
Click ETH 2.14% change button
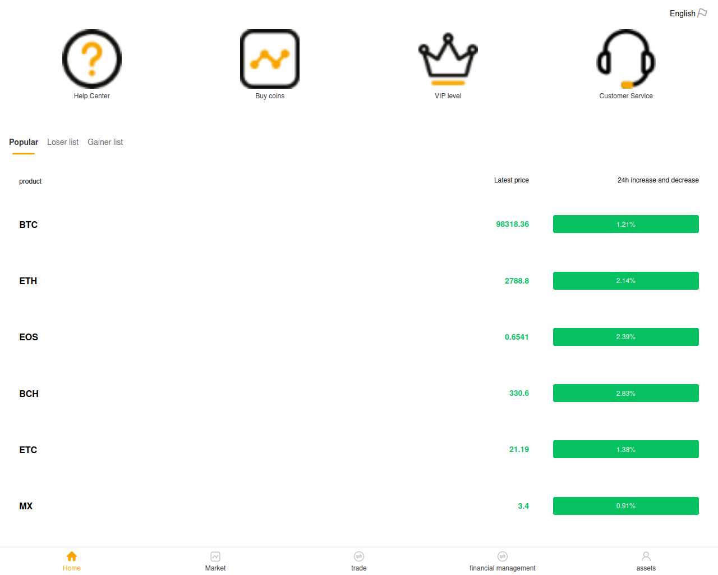[626, 281]
